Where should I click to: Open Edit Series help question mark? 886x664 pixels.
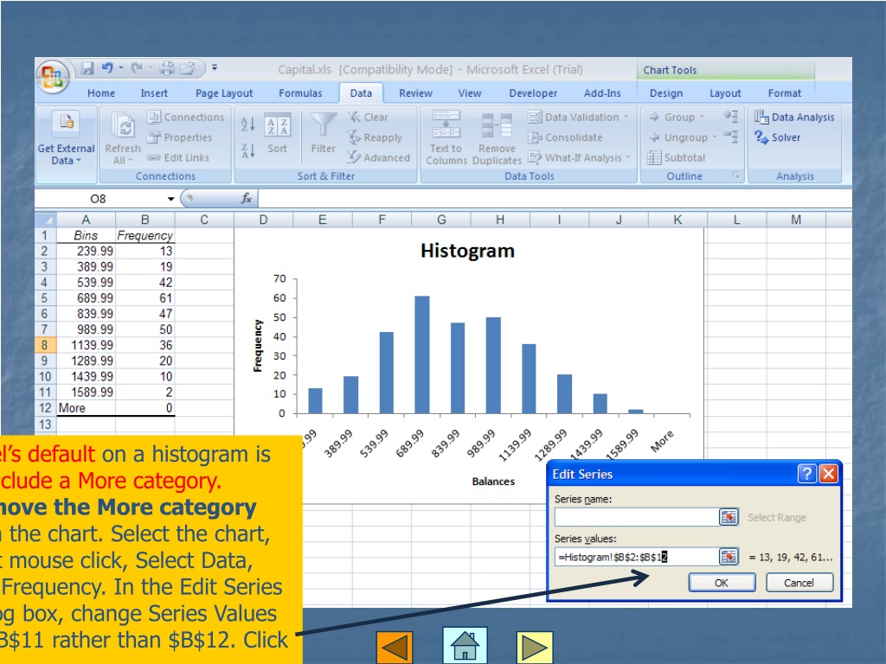(x=807, y=474)
